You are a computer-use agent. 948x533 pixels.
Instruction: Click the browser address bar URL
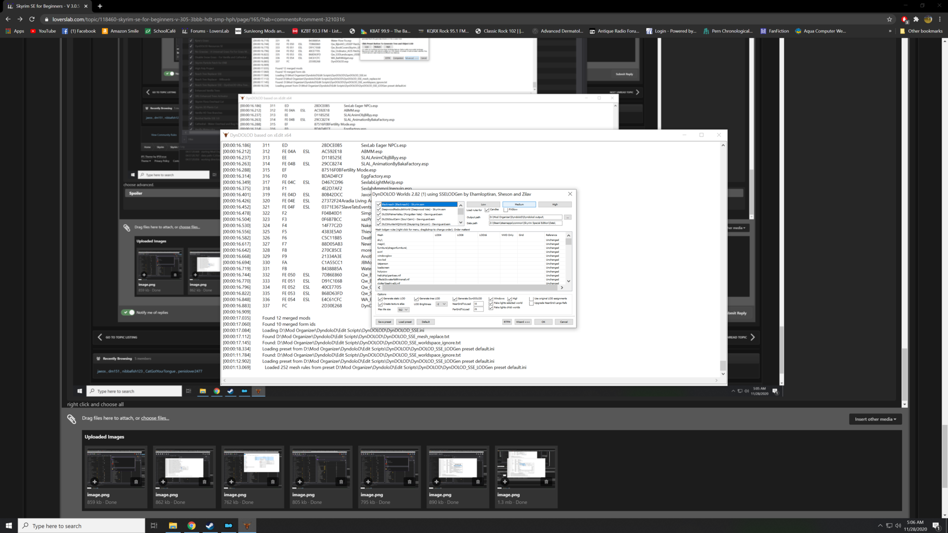pyautogui.click(x=198, y=19)
